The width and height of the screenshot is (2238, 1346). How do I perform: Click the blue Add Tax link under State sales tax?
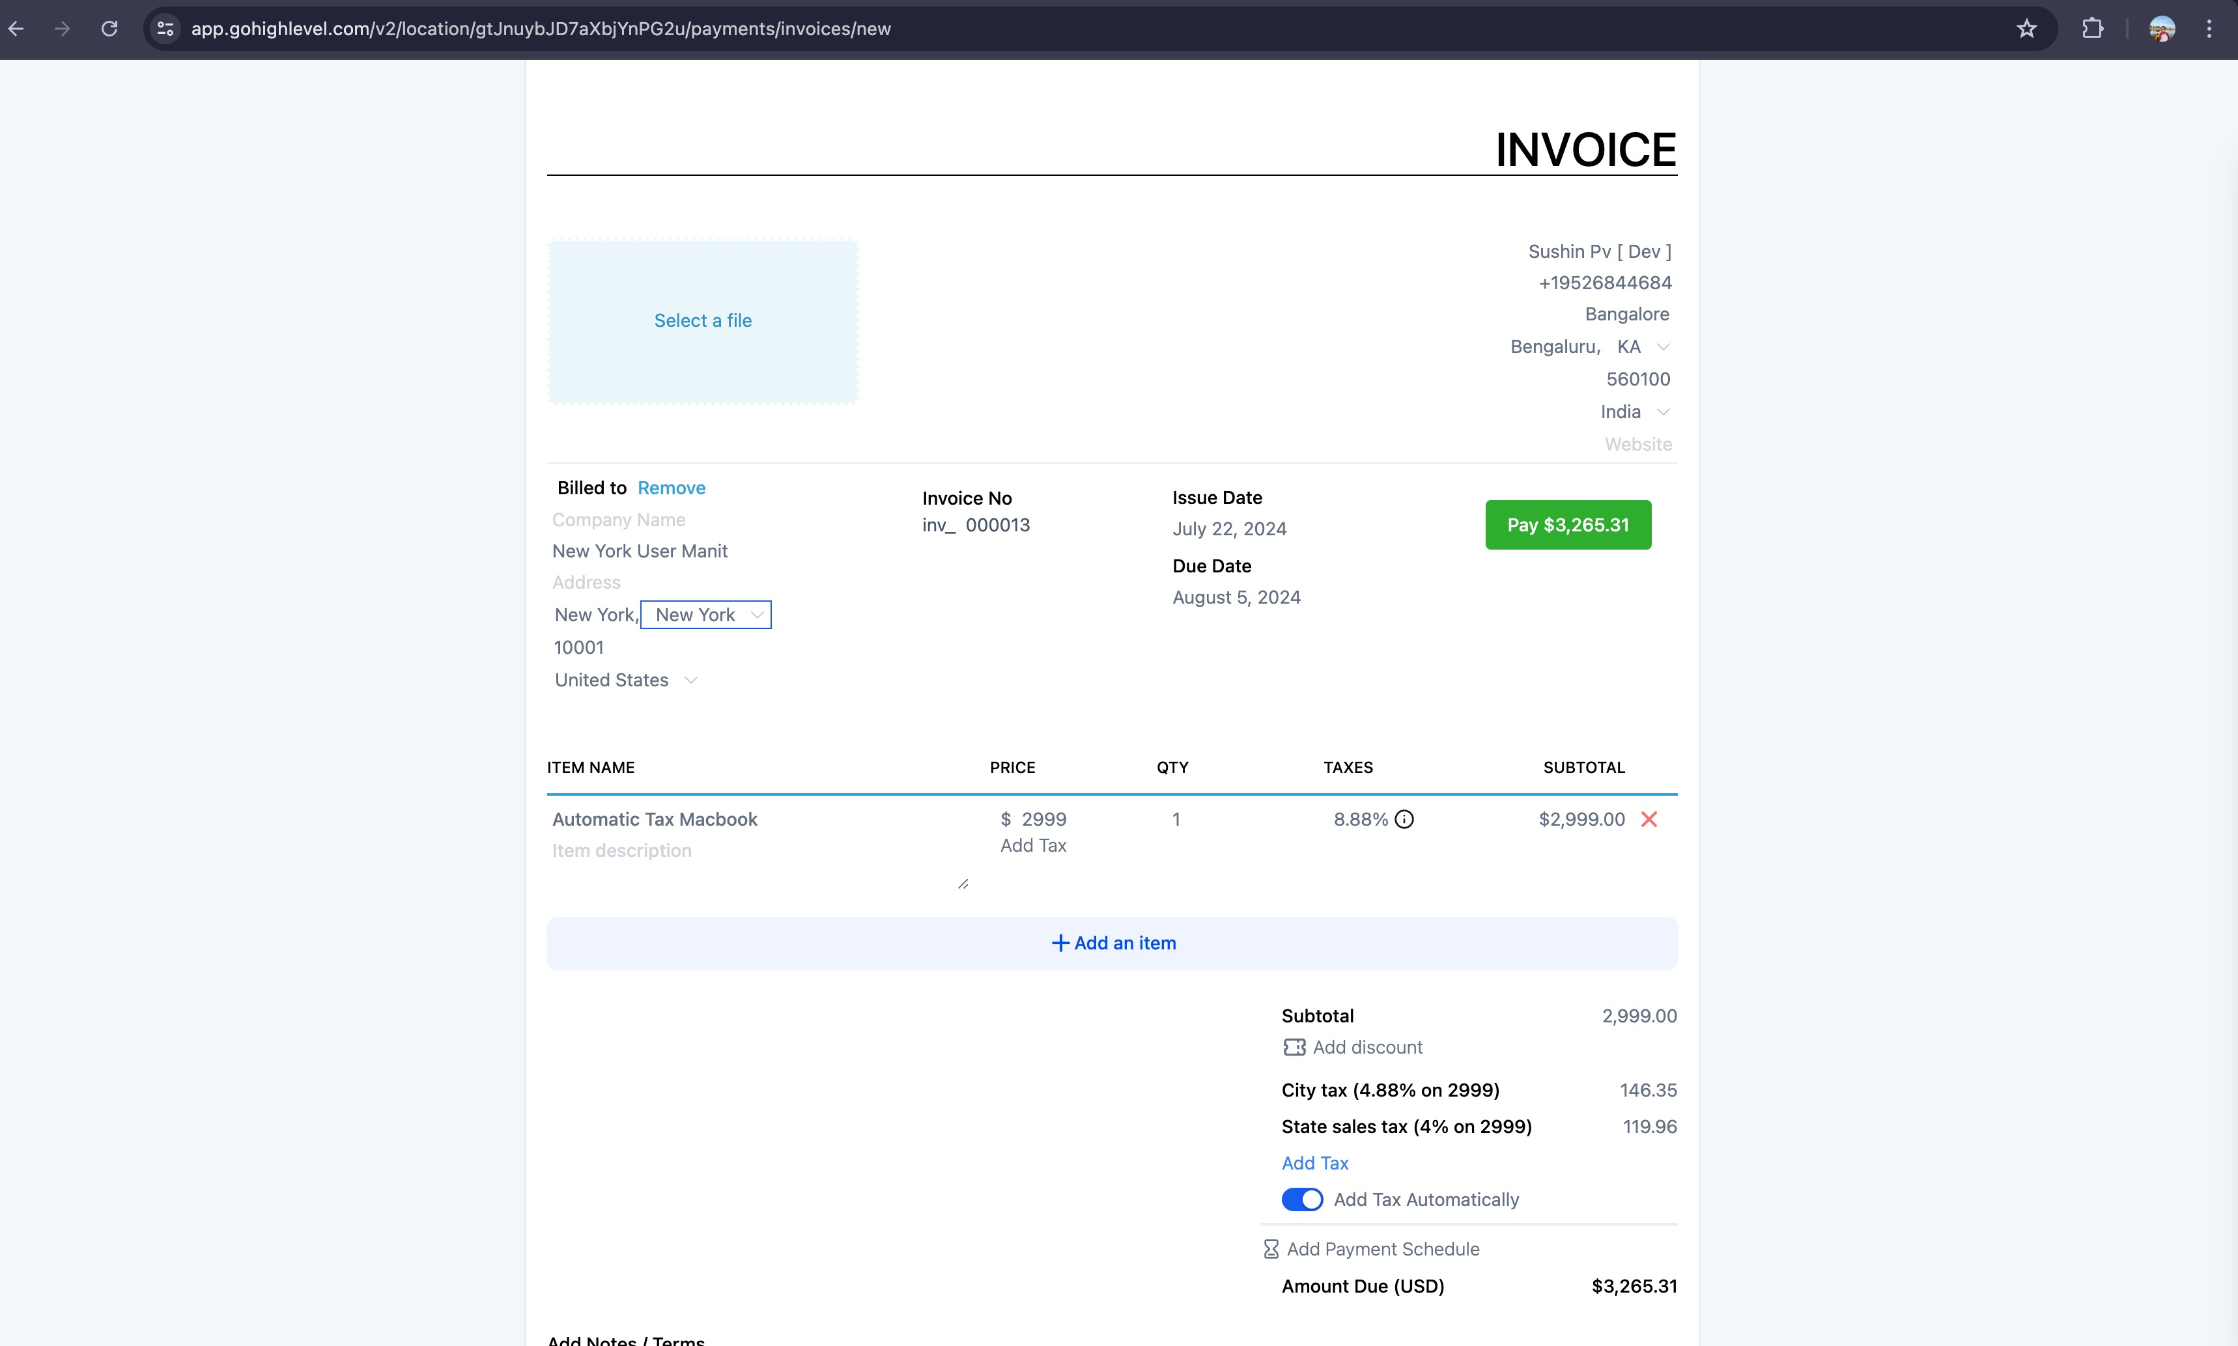point(1314,1163)
